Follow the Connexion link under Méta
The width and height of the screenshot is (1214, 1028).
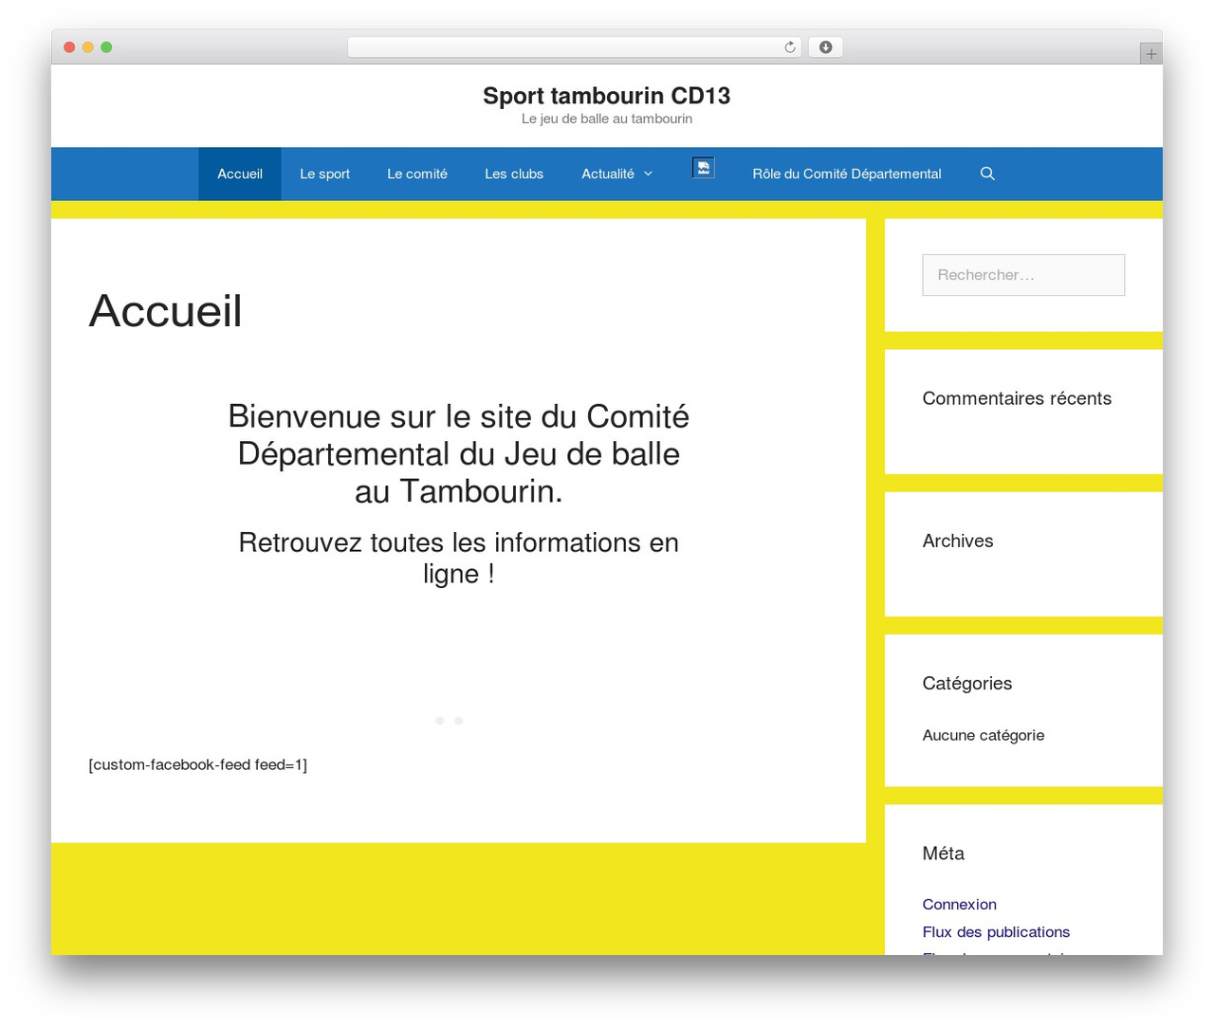click(x=959, y=905)
